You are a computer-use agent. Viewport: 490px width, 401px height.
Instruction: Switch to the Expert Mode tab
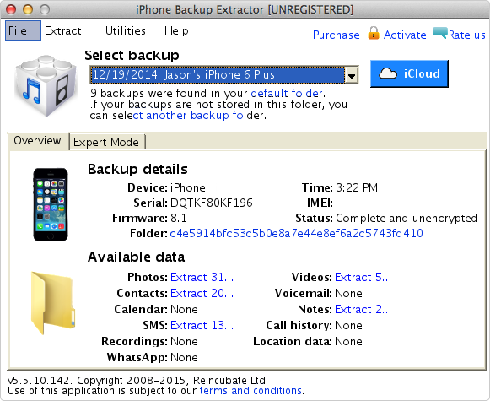pyautogui.click(x=106, y=143)
